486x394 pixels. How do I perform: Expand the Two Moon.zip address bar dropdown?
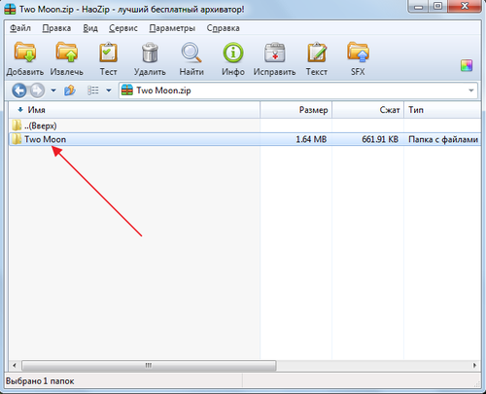pos(471,90)
